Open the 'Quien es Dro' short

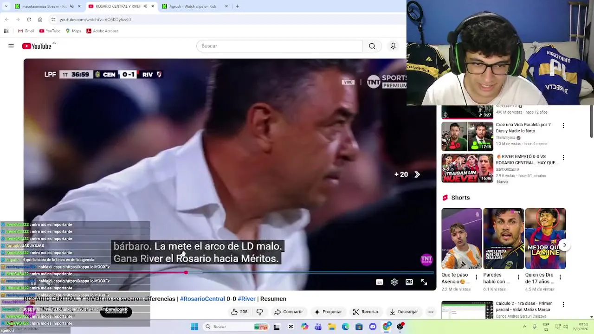pyautogui.click(x=545, y=238)
